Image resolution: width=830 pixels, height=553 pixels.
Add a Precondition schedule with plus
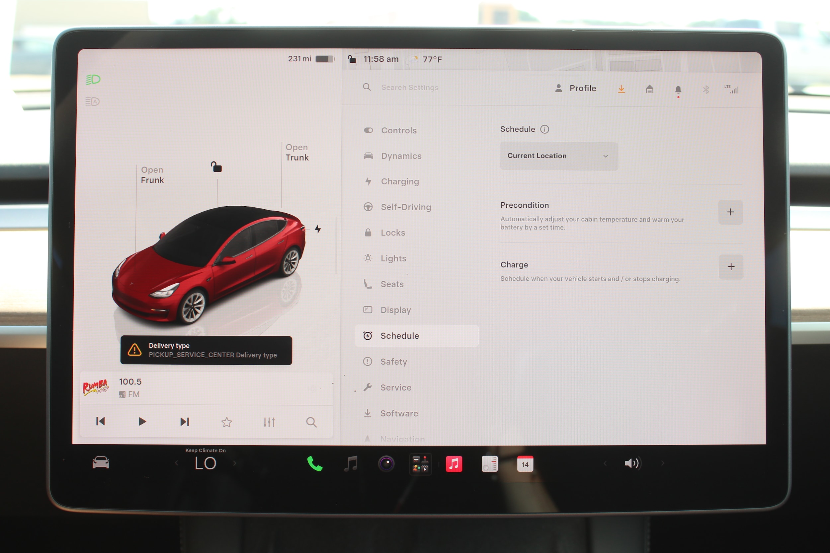[730, 212]
